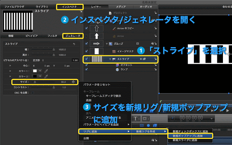Toggle the lock on the Arrow のコピー layer

[x=156, y=28]
